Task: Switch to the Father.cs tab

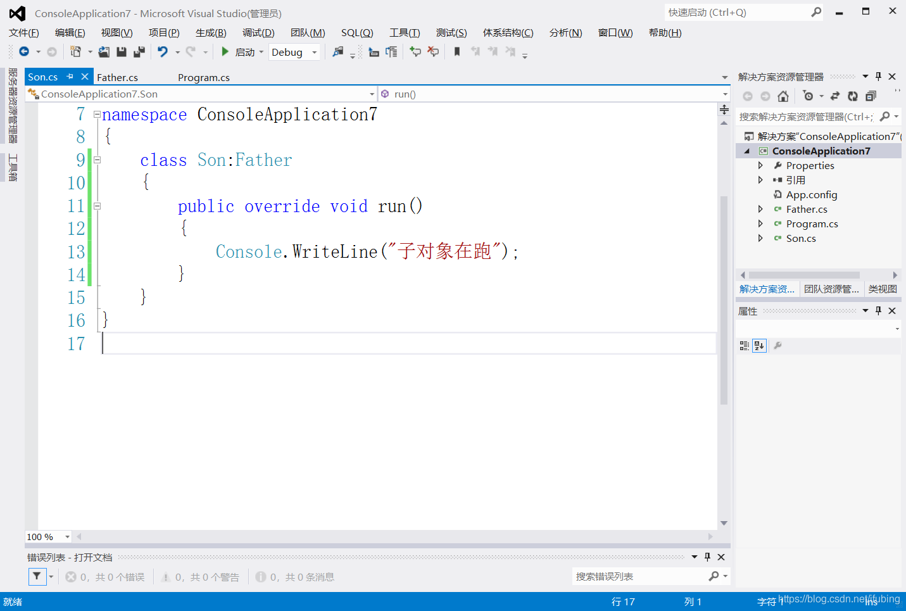Action: click(117, 77)
